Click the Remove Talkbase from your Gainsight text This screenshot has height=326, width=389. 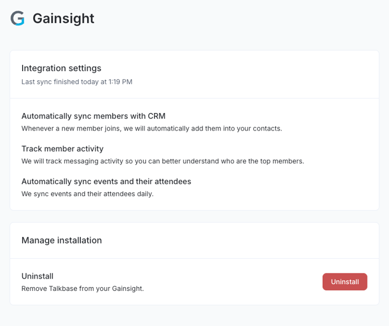[x=83, y=289]
